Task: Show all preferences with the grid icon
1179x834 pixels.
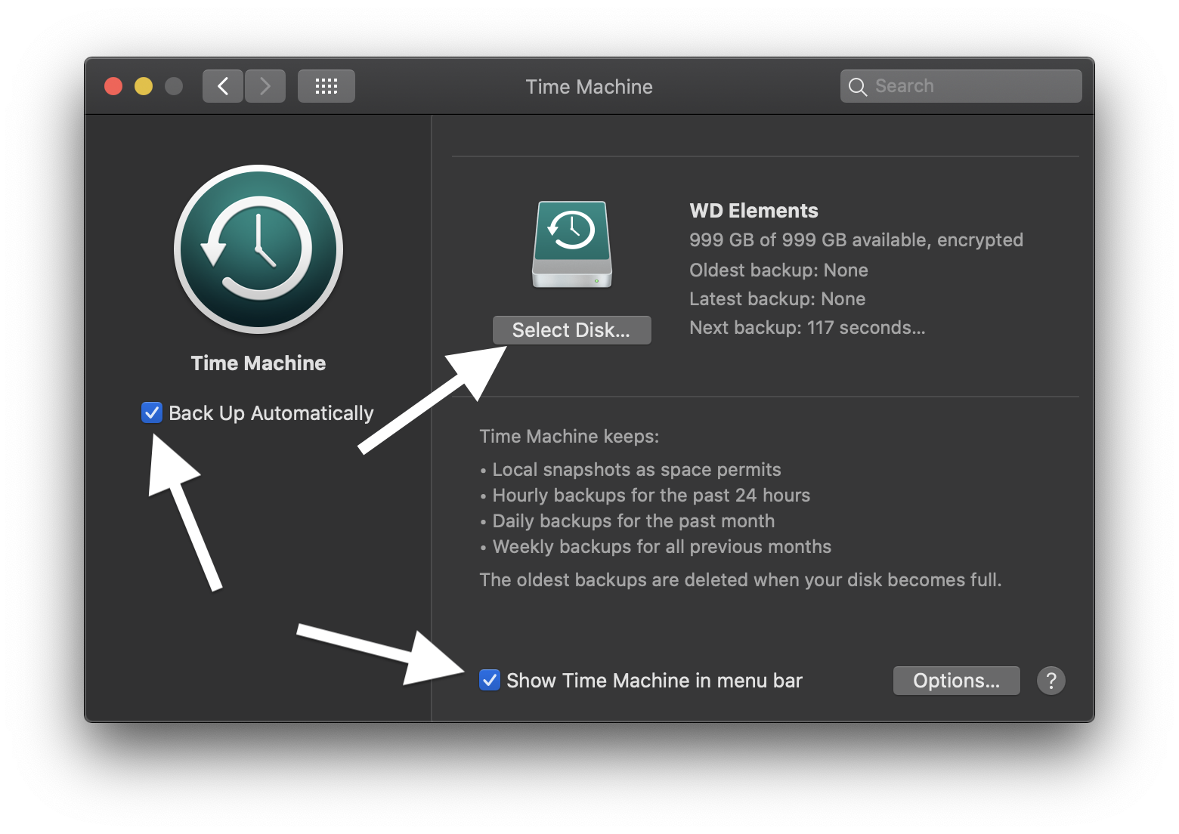Action: 326,86
